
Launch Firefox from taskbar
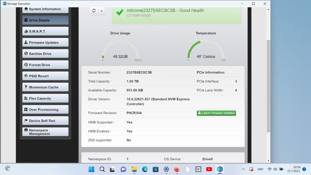coord(177,169)
